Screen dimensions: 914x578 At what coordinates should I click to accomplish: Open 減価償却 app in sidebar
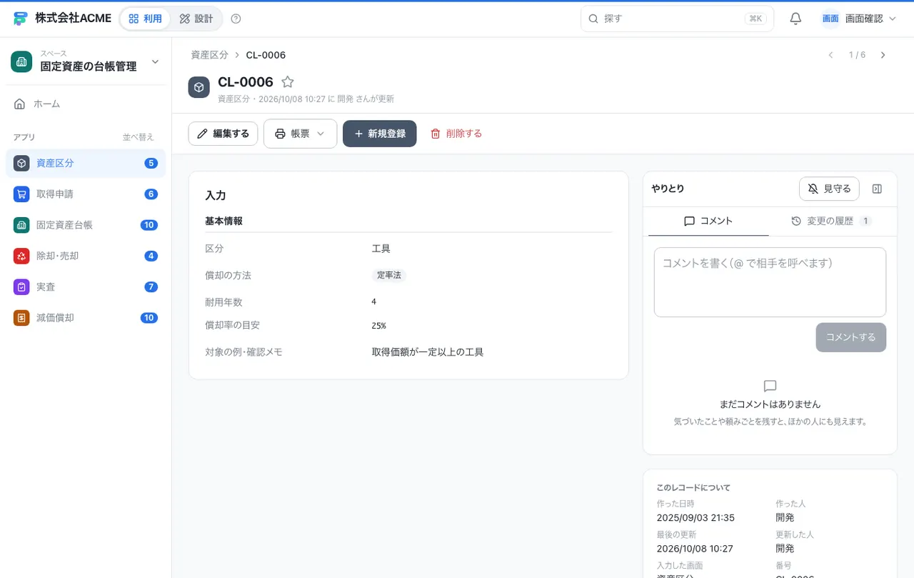pyautogui.click(x=86, y=318)
